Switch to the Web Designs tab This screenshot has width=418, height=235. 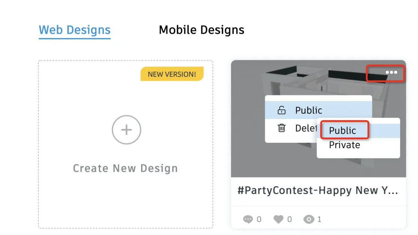click(75, 30)
